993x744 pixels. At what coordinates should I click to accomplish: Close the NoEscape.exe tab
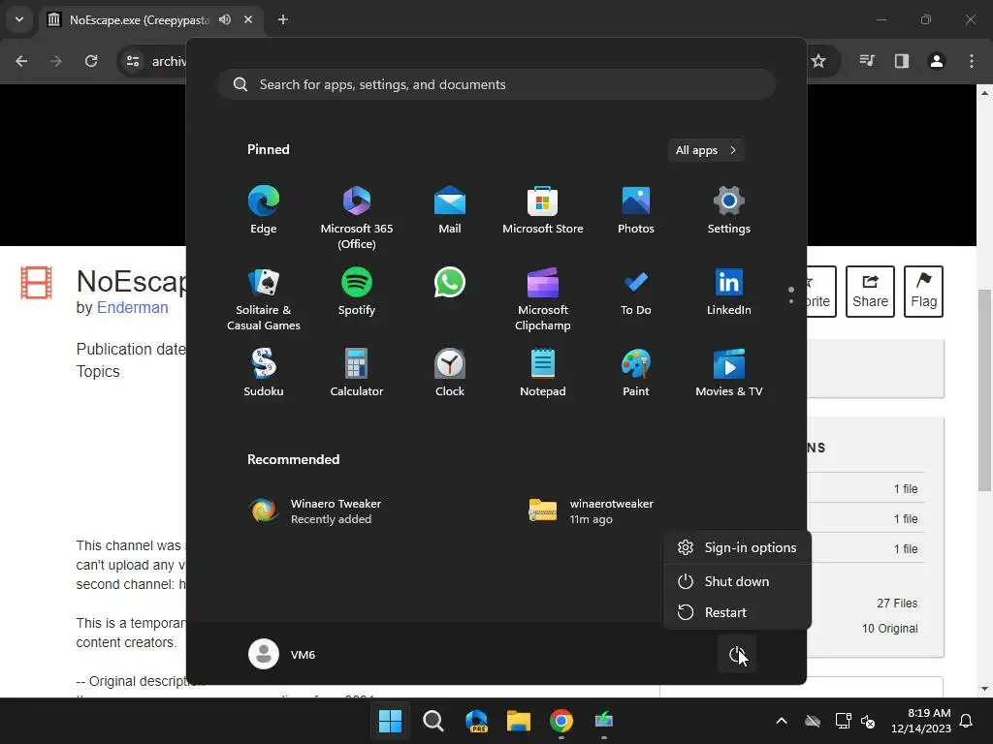point(248,19)
